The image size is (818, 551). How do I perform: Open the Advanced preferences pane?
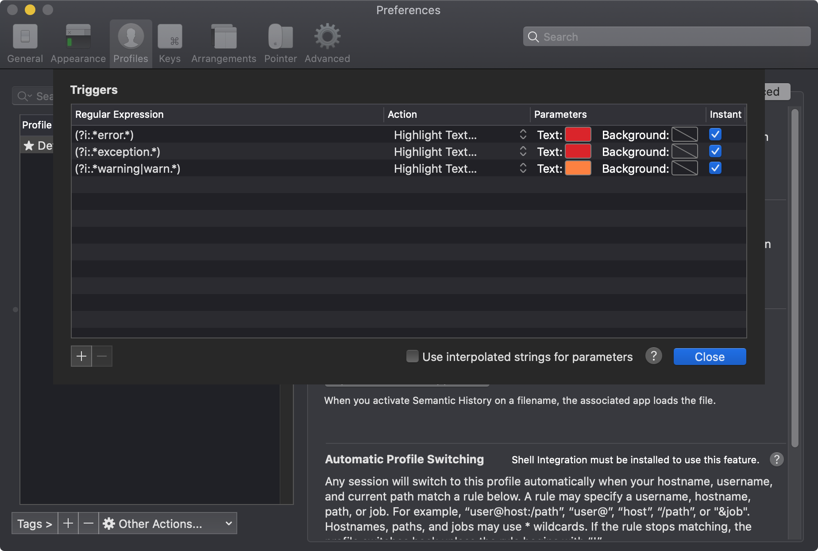327,43
